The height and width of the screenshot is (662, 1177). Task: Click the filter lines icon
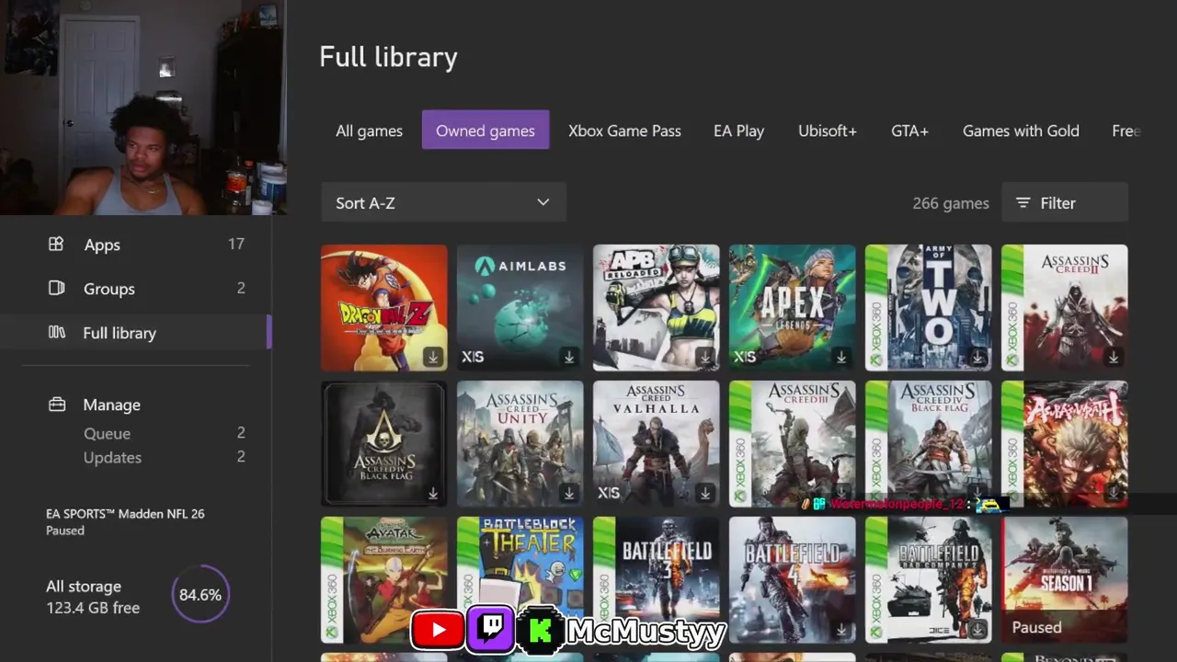point(1023,203)
